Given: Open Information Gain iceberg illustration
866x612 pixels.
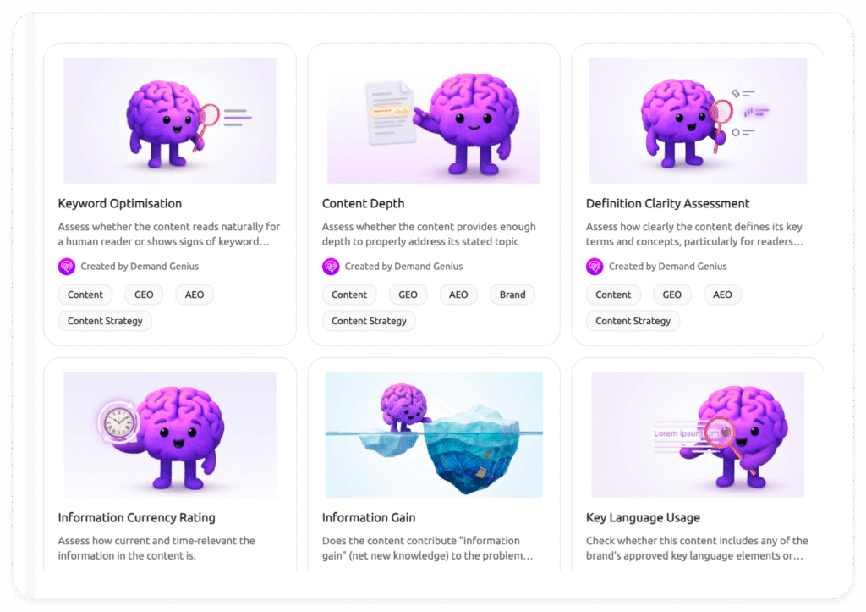Looking at the screenshot, I should (434, 434).
